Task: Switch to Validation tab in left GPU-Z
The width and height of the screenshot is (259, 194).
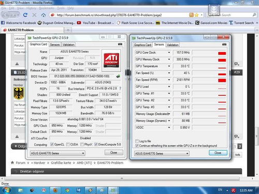Action: 68,44
